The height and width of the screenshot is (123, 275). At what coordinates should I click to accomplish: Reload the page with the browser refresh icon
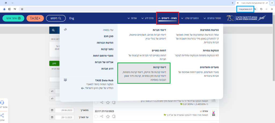pyautogui.click(x=261, y=9)
